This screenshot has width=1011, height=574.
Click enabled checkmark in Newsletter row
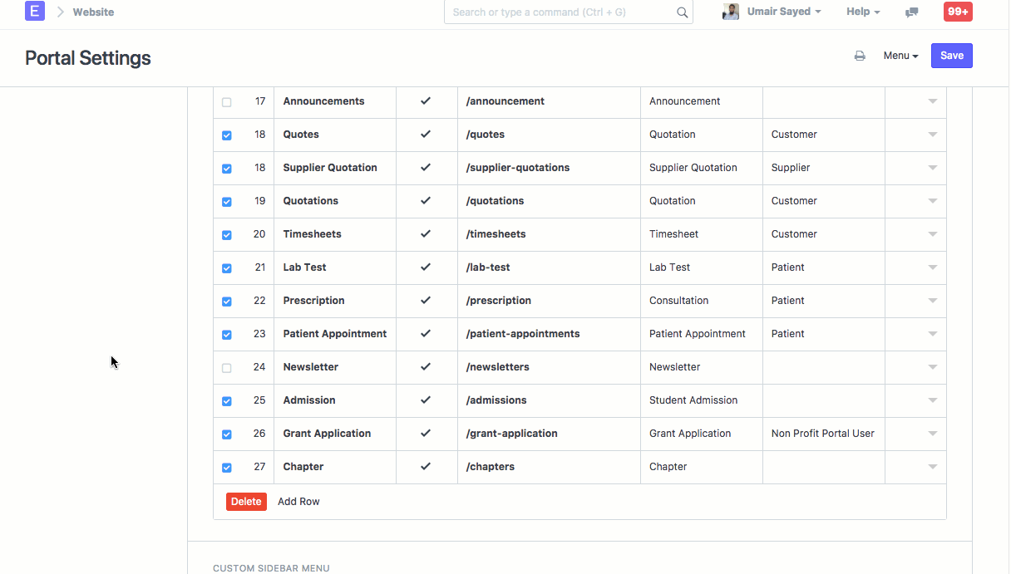pyautogui.click(x=426, y=366)
